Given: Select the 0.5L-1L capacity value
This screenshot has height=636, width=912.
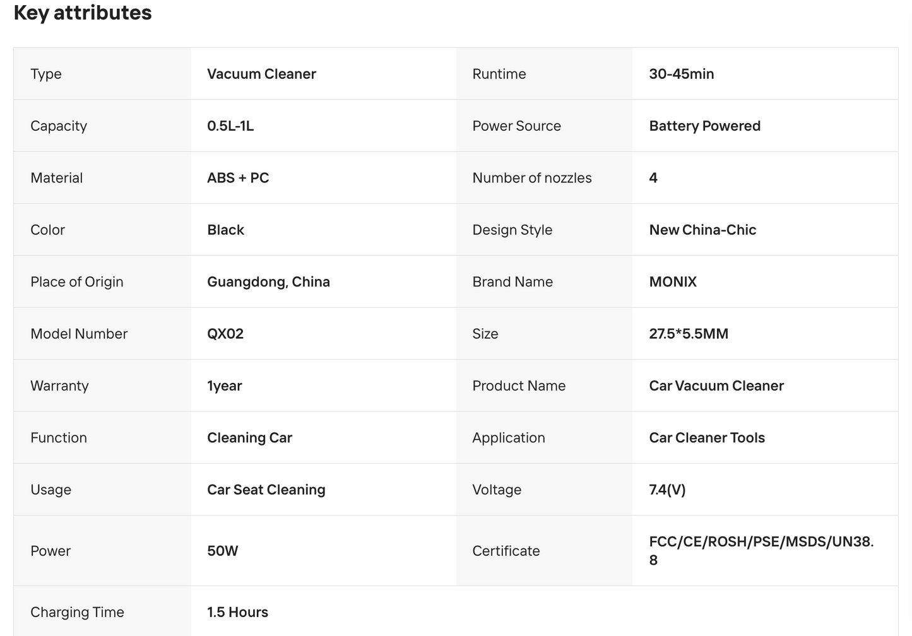Looking at the screenshot, I should pyautogui.click(x=230, y=126).
